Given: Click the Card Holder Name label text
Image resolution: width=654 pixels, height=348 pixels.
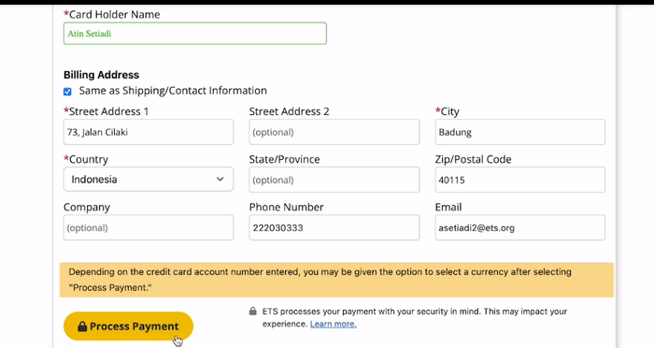Looking at the screenshot, I should (x=111, y=15).
